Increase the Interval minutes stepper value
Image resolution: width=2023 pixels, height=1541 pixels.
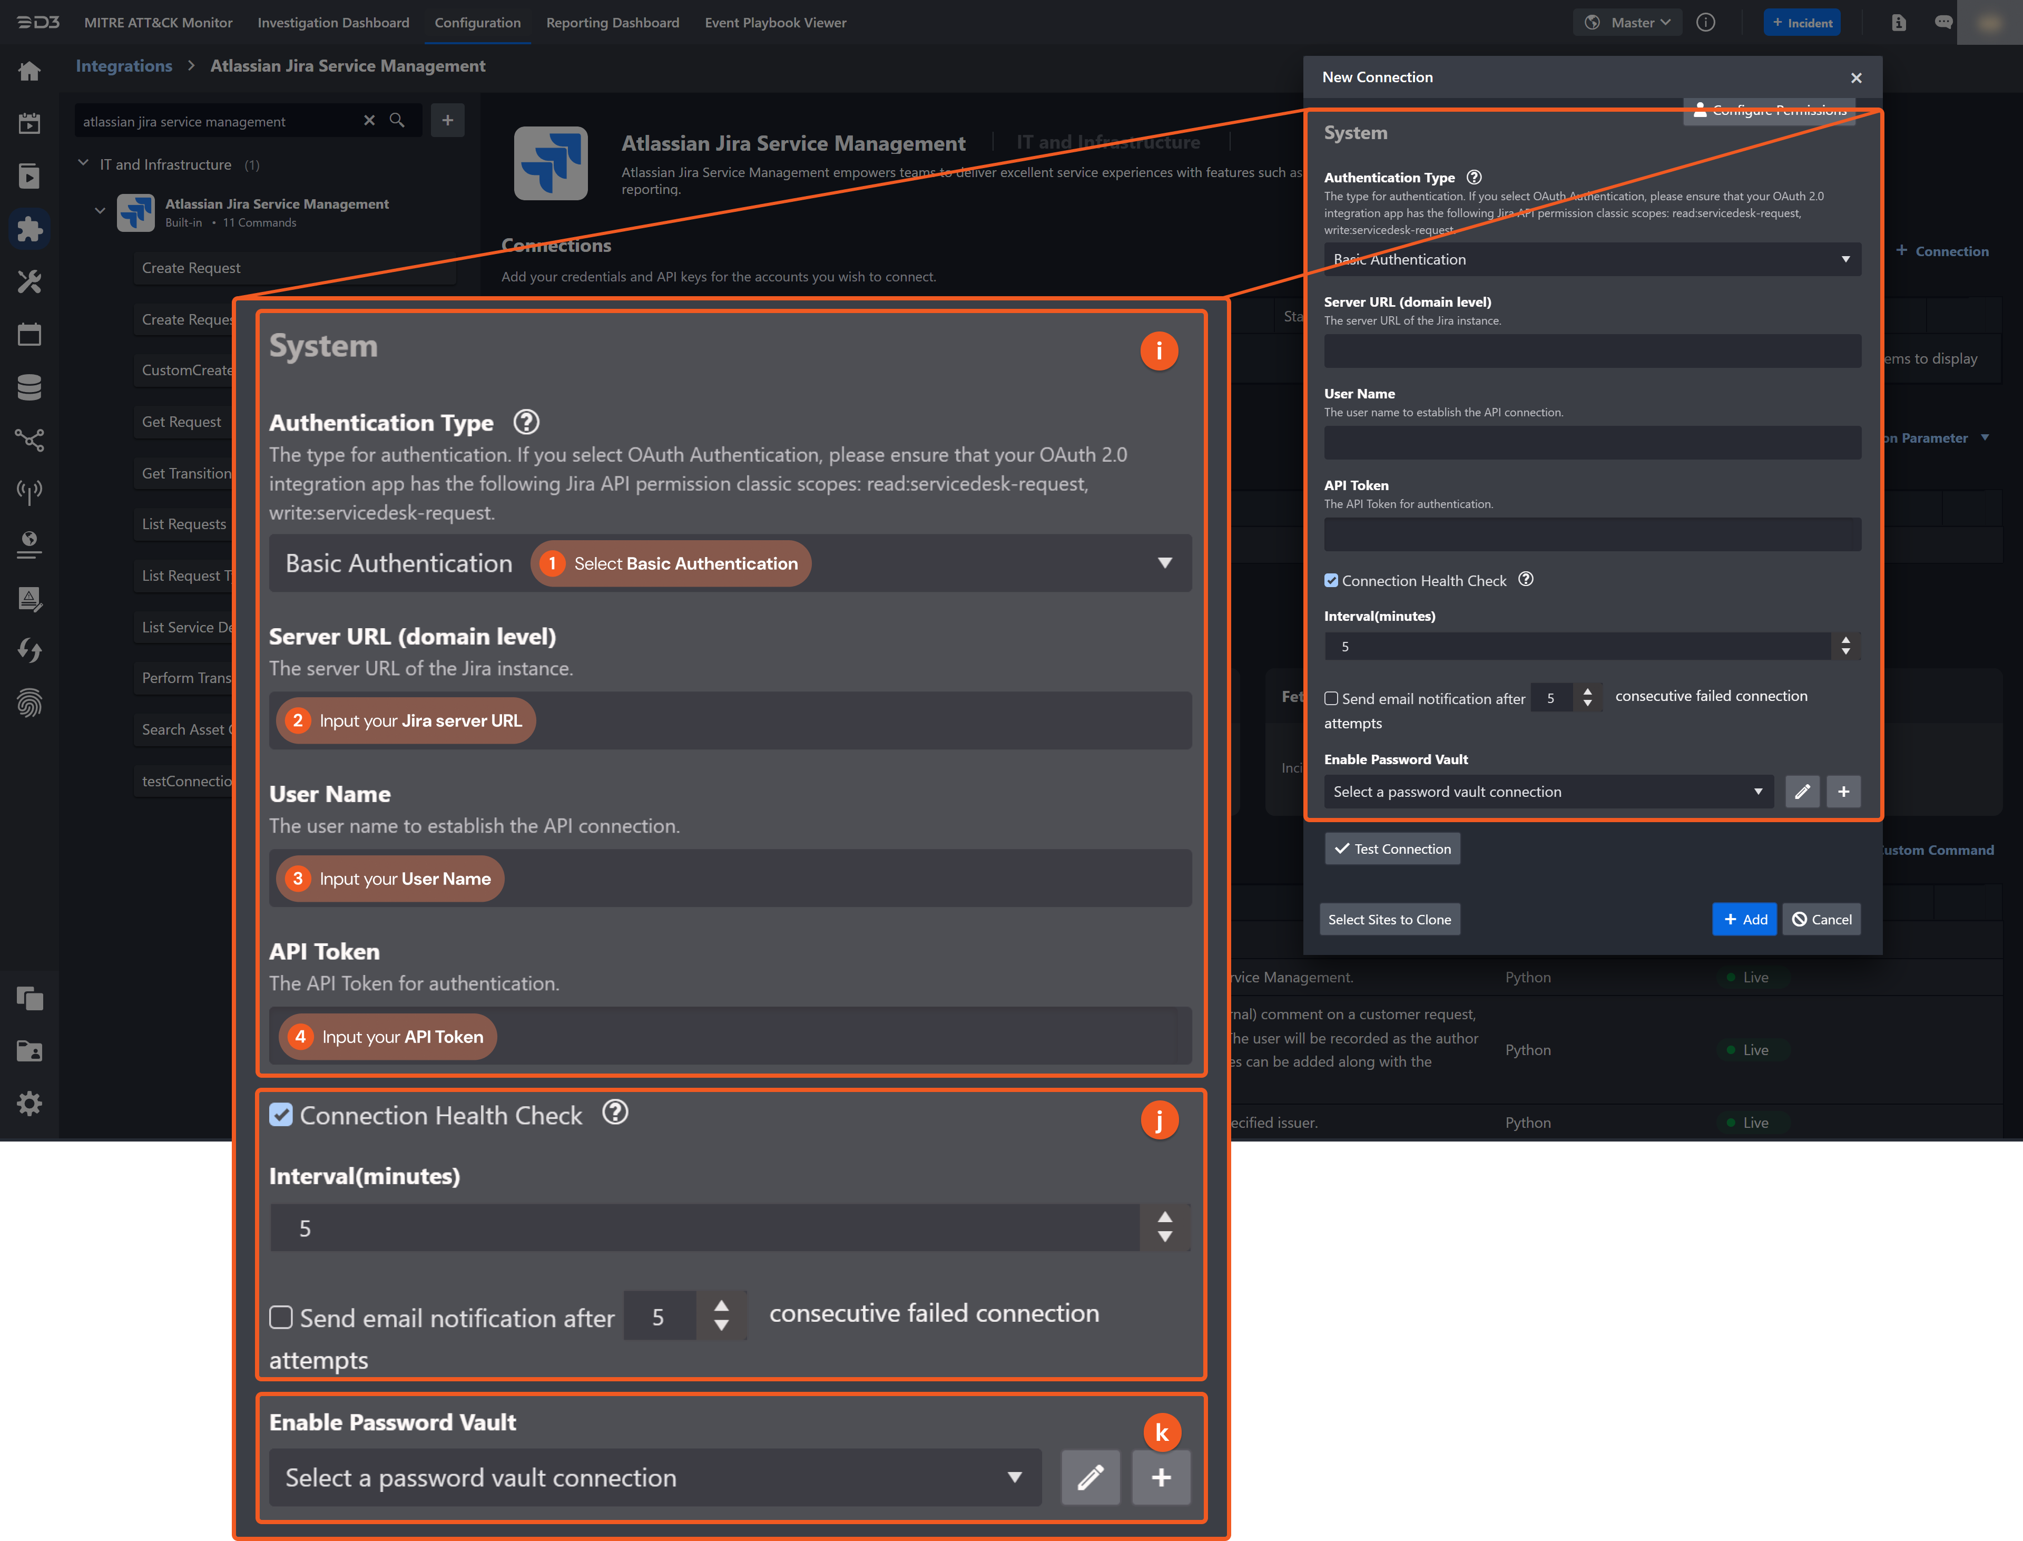[1846, 640]
